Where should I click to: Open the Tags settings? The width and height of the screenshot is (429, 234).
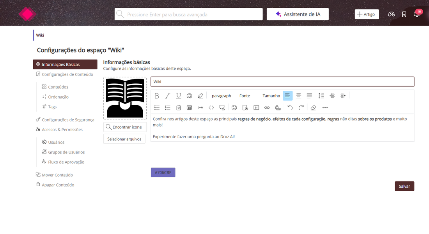50,107
